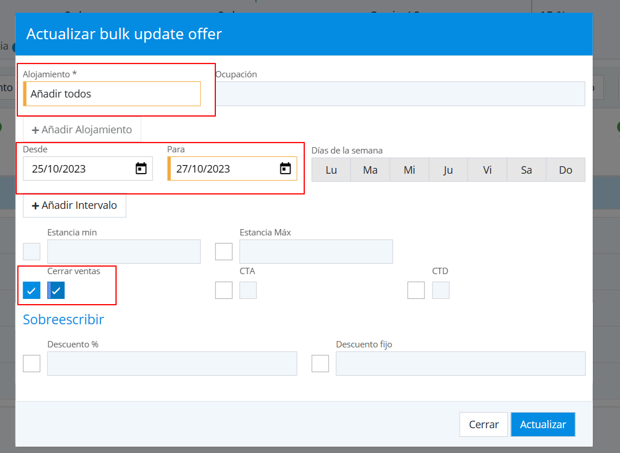Toggle Sa in Días de la semana
Screen dimensions: 620x453
[x=526, y=170]
